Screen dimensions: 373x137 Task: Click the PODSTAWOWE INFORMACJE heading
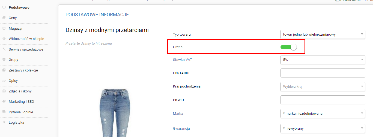[x=97, y=15]
